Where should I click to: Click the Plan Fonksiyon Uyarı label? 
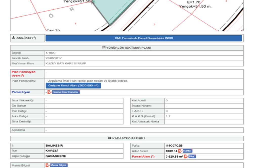23,74
